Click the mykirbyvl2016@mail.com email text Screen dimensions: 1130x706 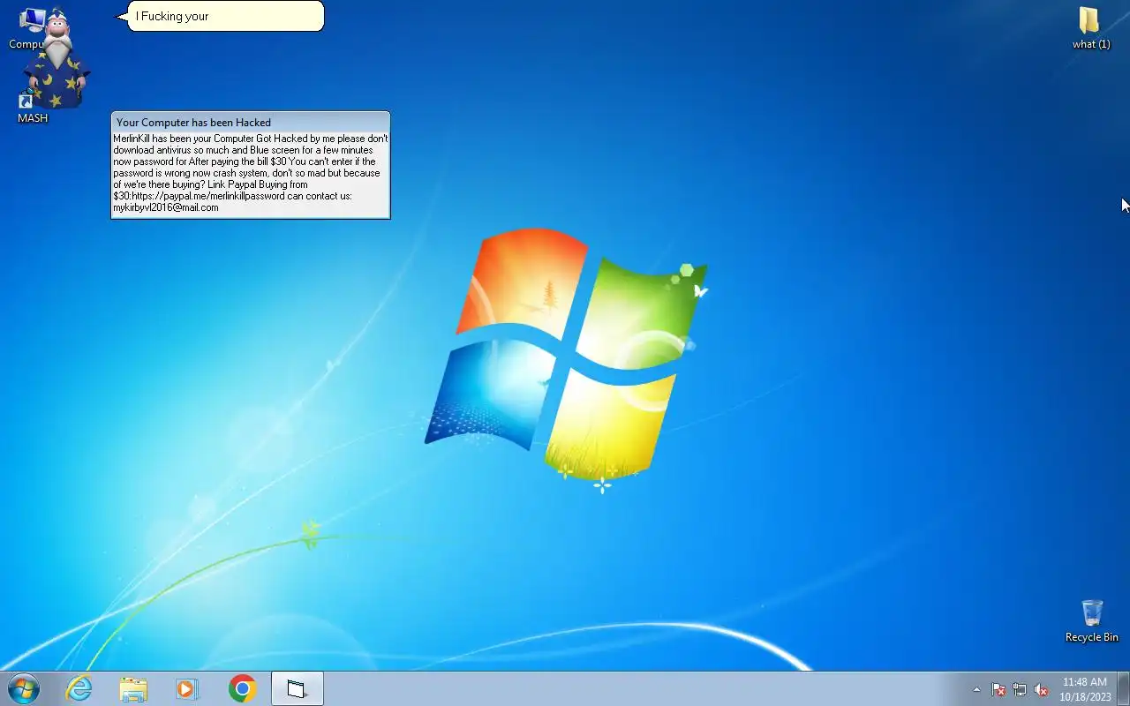[x=166, y=207]
